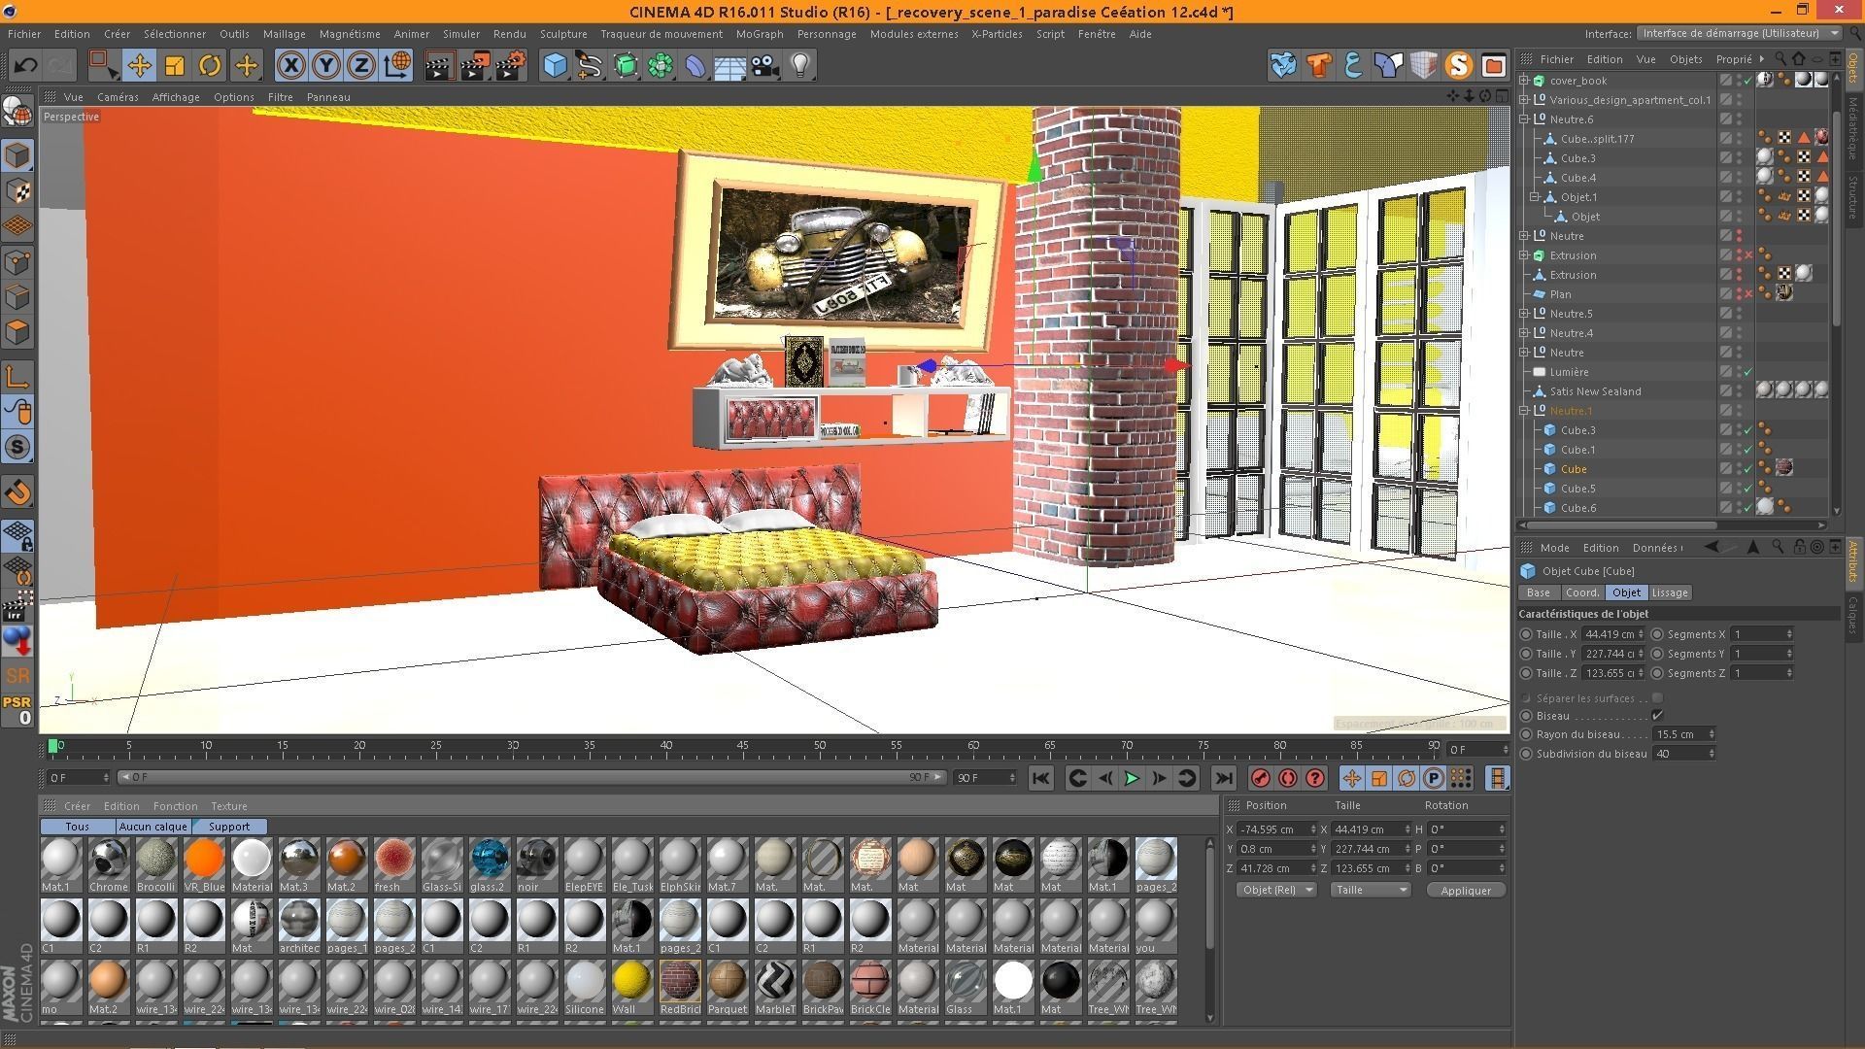The height and width of the screenshot is (1049, 1865).
Task: Collapse the Neutre.6 tree group
Action: pyautogui.click(x=1524, y=119)
